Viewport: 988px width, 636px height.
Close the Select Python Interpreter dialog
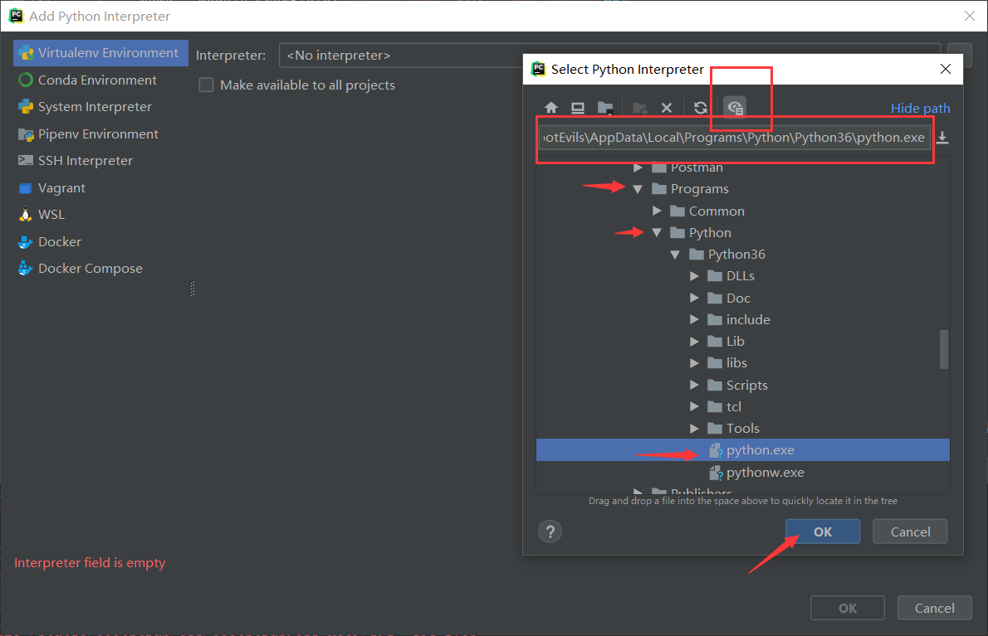(945, 69)
